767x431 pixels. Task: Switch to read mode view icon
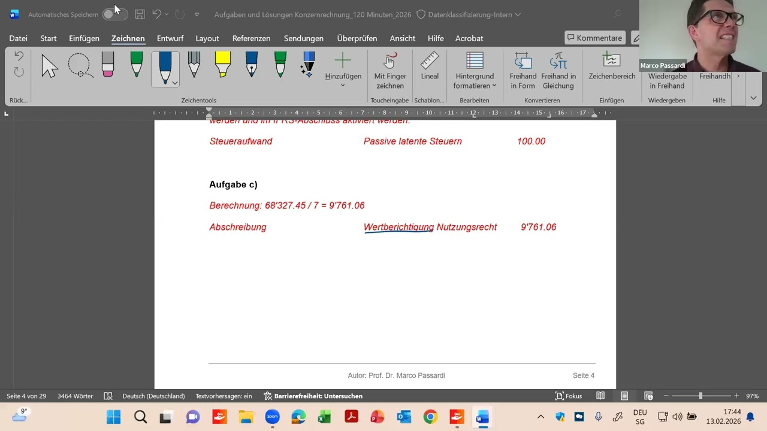(600, 396)
